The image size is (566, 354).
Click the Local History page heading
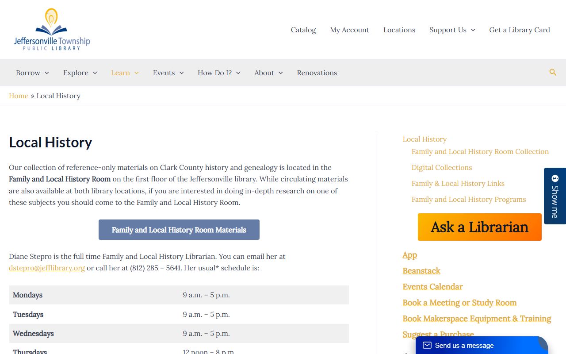tap(50, 142)
